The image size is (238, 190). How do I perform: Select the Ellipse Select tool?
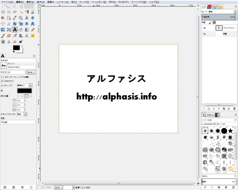coord(9,11)
